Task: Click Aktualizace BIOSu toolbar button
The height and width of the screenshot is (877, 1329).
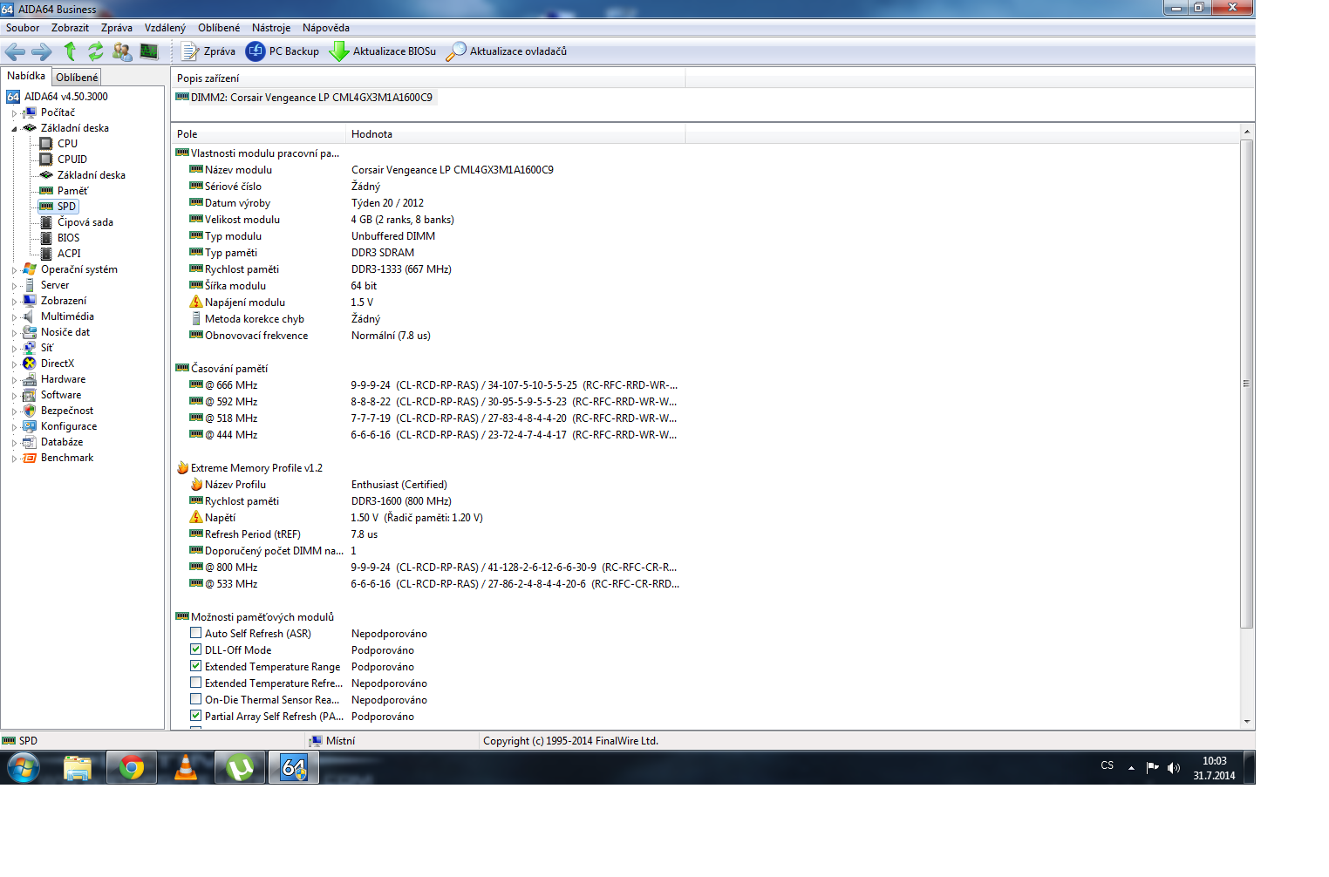Action: 383,51
